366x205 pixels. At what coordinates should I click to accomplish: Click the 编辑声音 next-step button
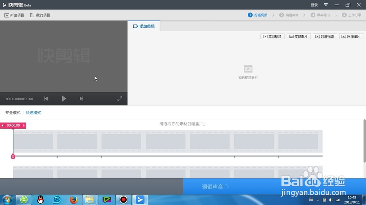click(x=215, y=186)
